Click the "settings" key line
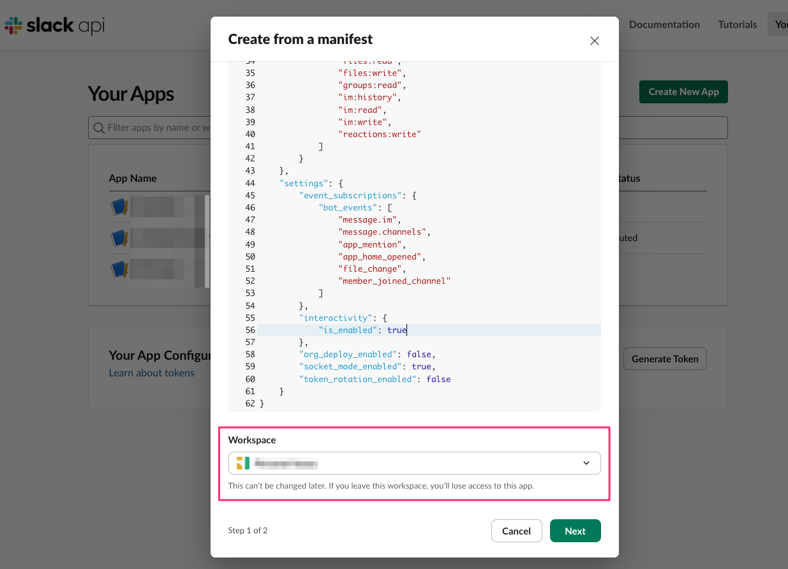 pyautogui.click(x=311, y=183)
